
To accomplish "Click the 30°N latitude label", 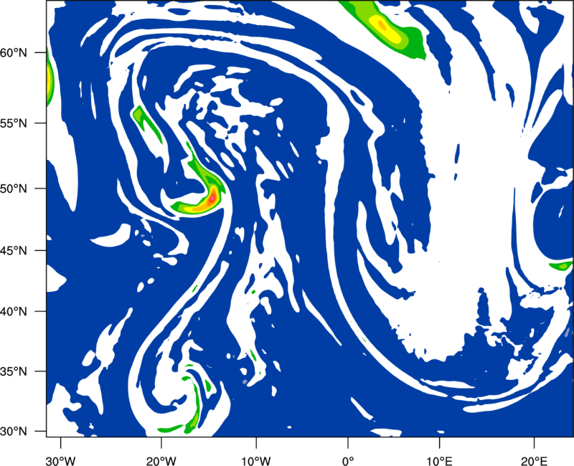I will pyautogui.click(x=14, y=432).
